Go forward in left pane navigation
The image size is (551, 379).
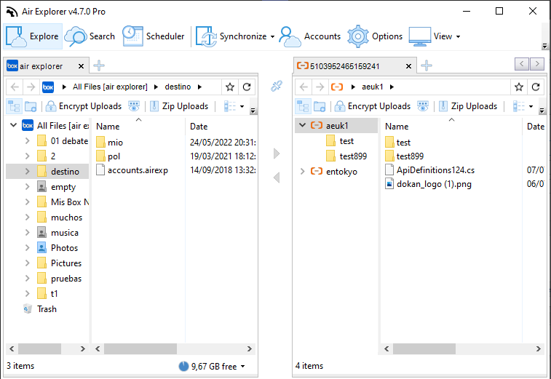click(x=31, y=87)
